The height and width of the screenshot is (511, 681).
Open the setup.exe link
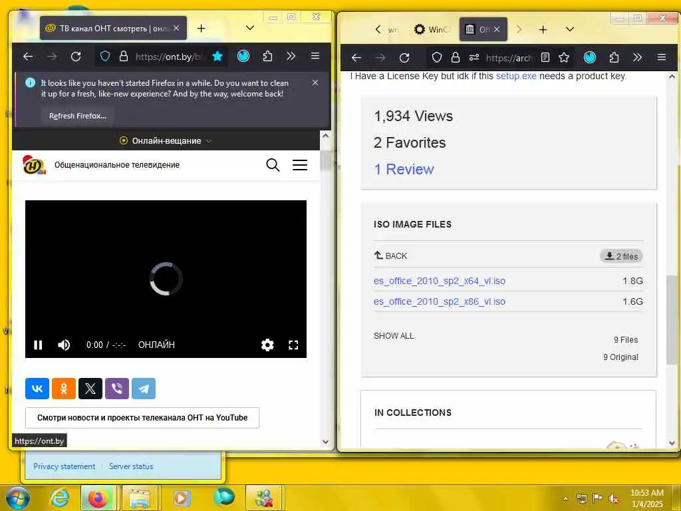[516, 76]
